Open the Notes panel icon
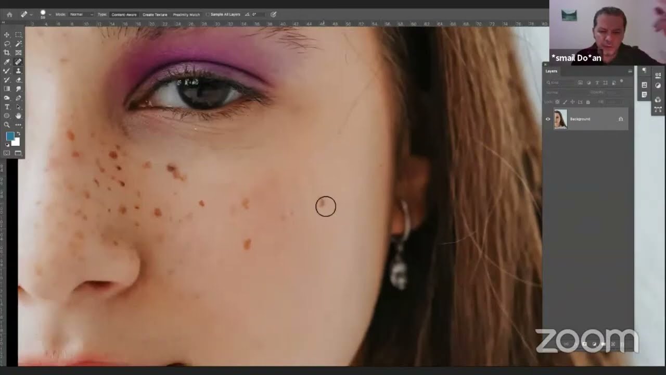This screenshot has width=666, height=375. coord(644,95)
